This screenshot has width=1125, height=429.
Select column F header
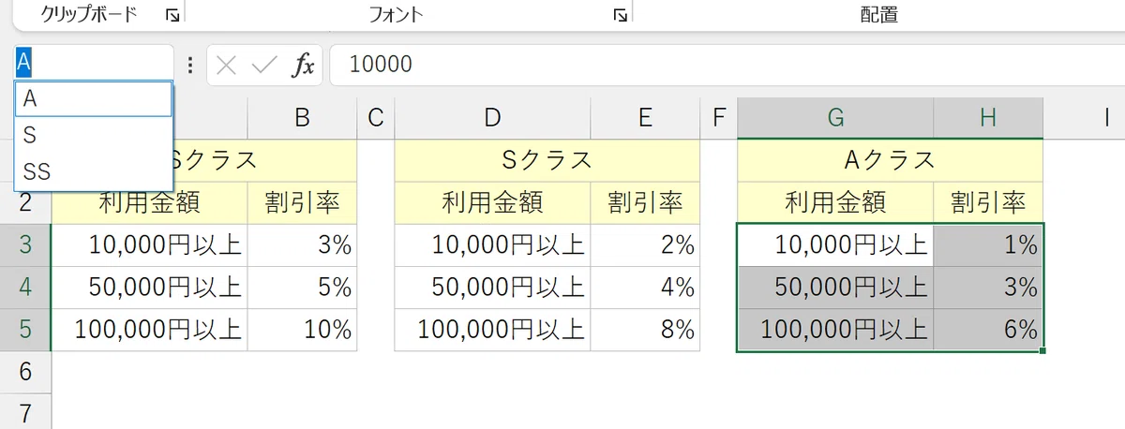[x=719, y=118]
